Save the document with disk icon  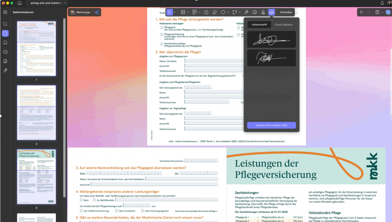click(377, 12)
